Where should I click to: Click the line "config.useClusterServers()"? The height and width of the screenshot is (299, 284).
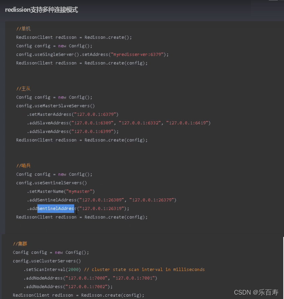coord(47,261)
